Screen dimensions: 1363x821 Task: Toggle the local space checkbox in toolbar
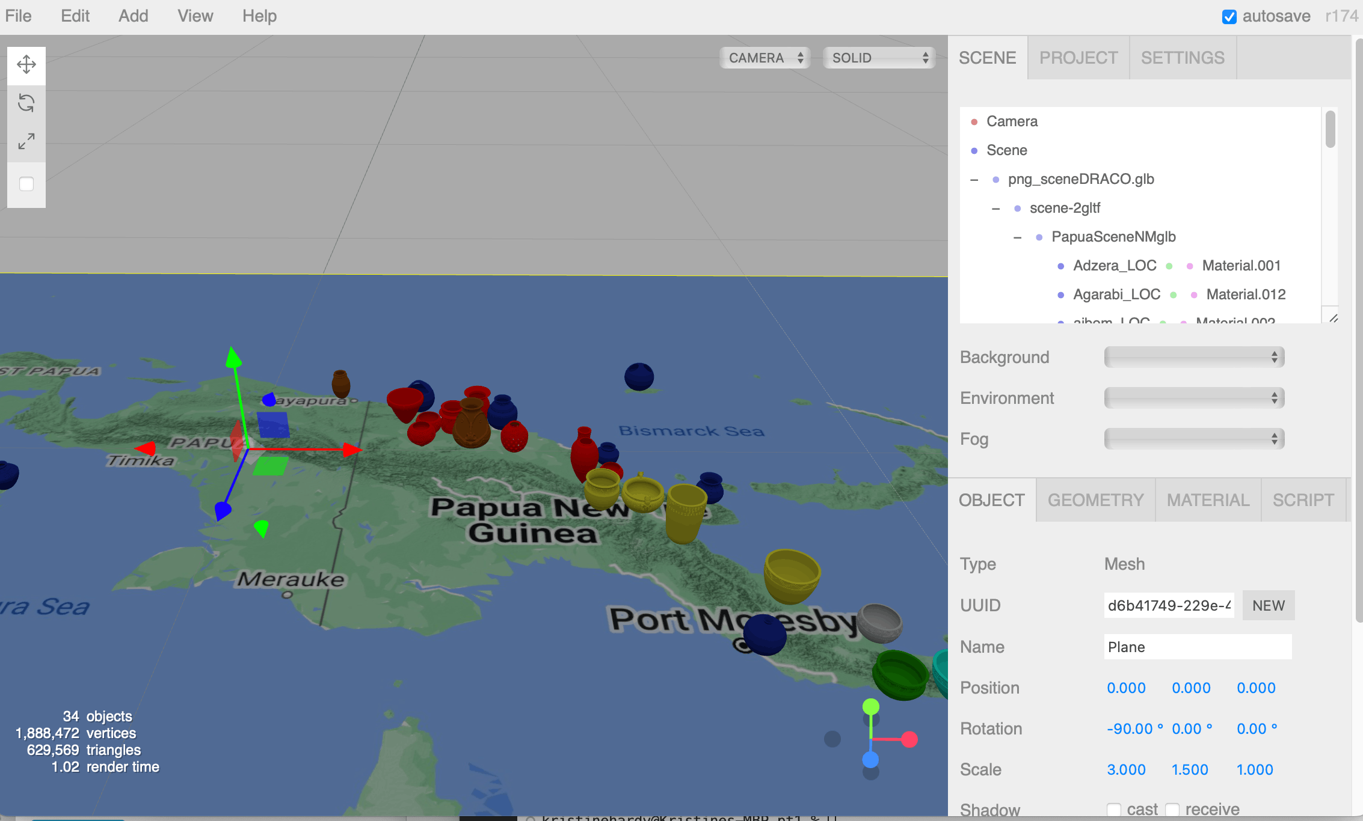click(x=26, y=184)
